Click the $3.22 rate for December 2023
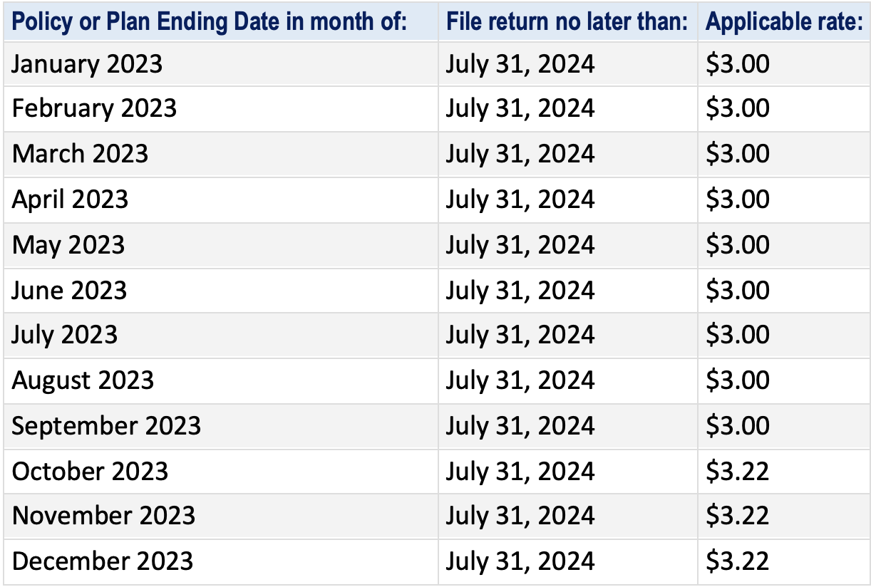This screenshot has width=871, height=587. pyautogui.click(x=738, y=561)
